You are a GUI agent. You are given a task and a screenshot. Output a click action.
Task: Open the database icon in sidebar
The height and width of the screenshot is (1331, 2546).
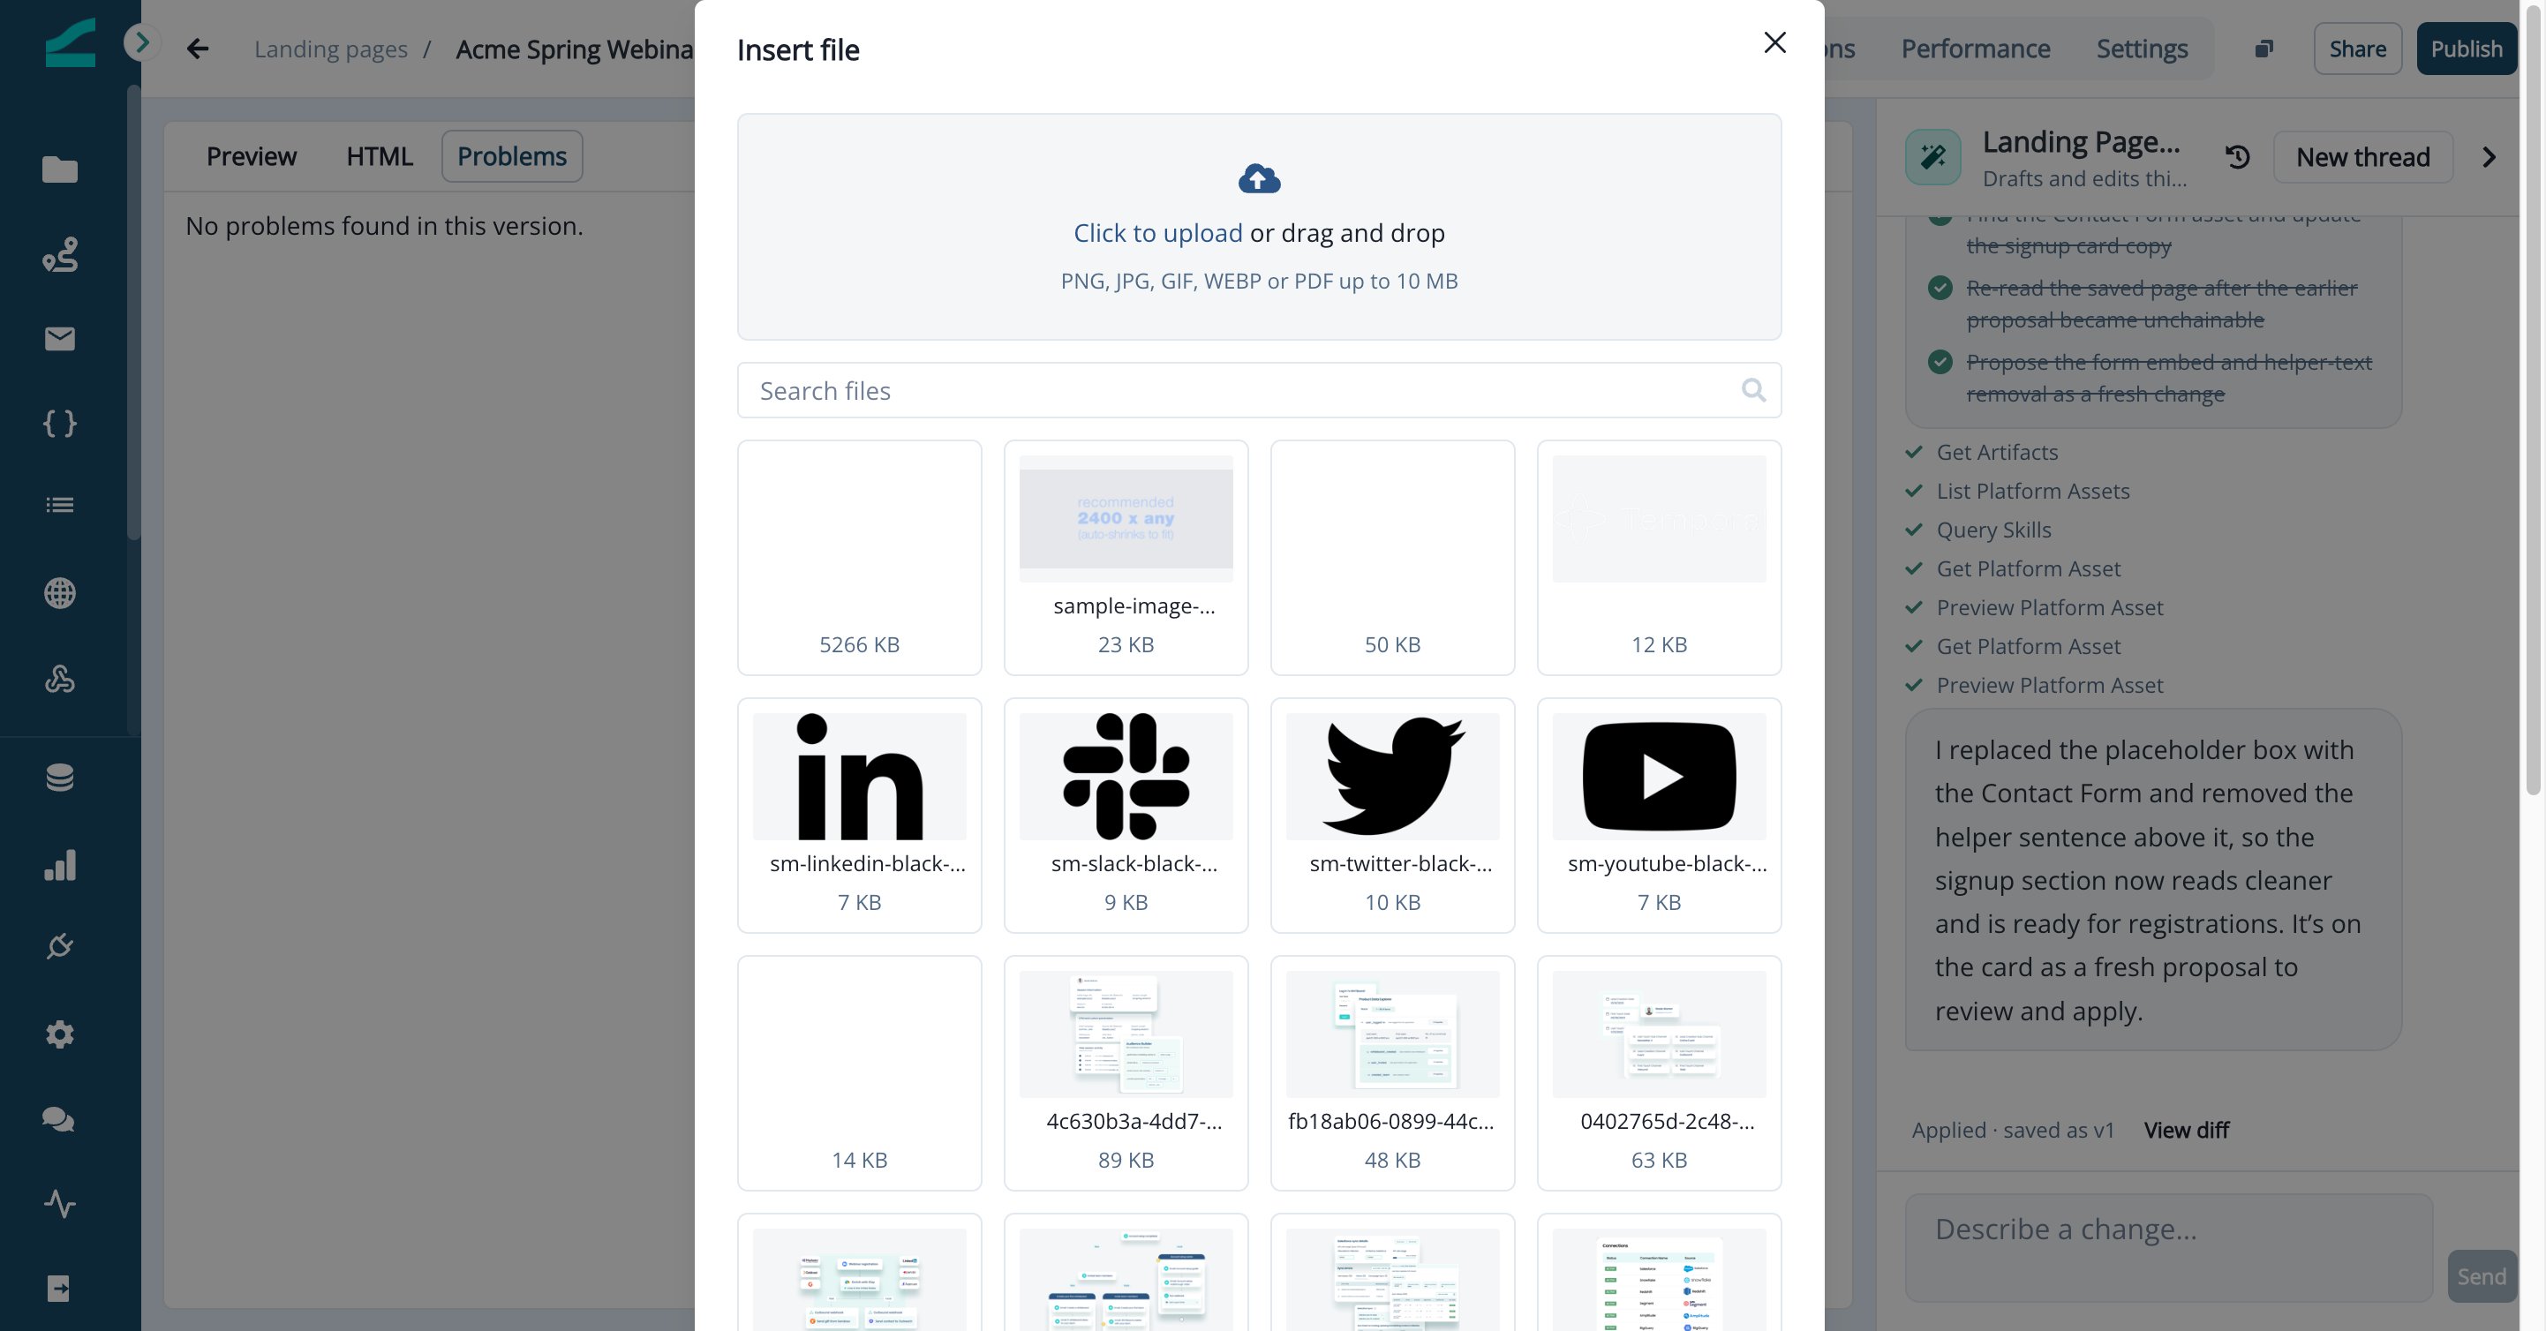59,778
